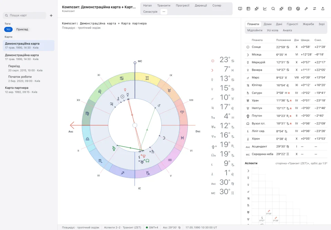Show the Доми panel tab
This screenshot has height=230, width=331.
point(268,24)
